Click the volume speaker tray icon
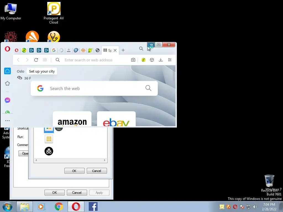 tap(255, 207)
